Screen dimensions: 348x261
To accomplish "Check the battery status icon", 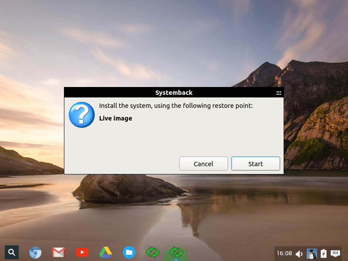I will pos(324,253).
